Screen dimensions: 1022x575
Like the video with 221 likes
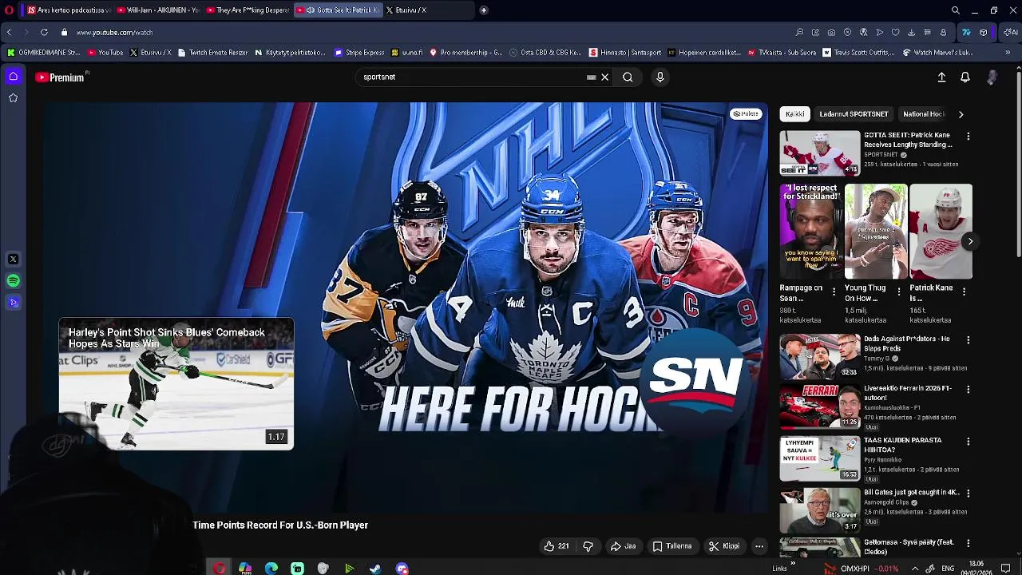pyautogui.click(x=557, y=546)
